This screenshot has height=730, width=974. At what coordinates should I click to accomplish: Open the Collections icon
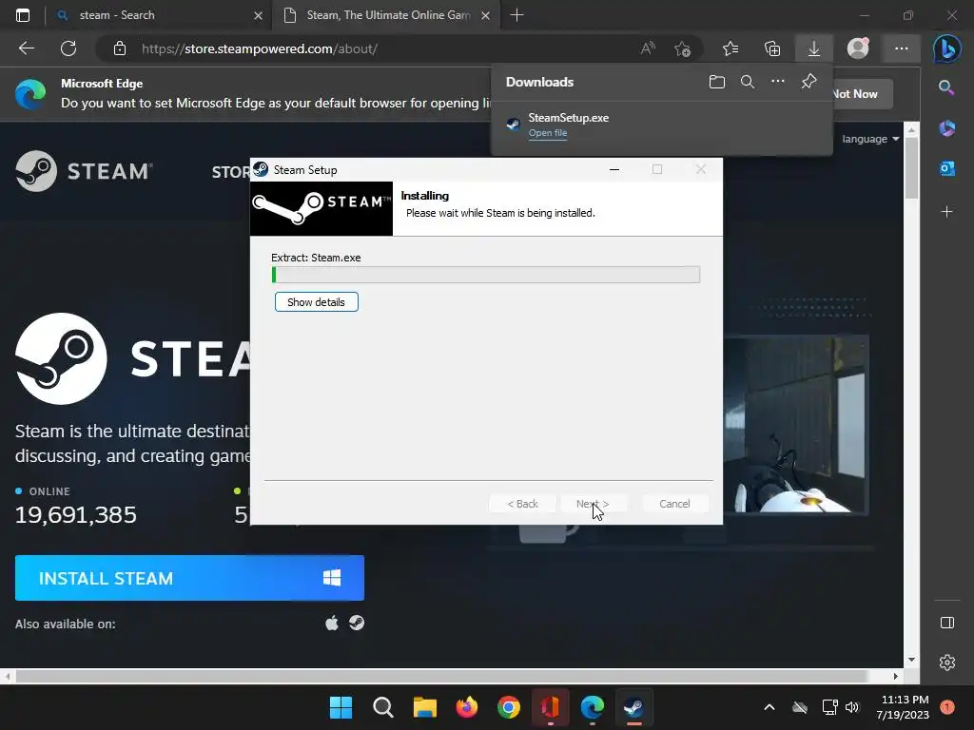[x=772, y=48]
